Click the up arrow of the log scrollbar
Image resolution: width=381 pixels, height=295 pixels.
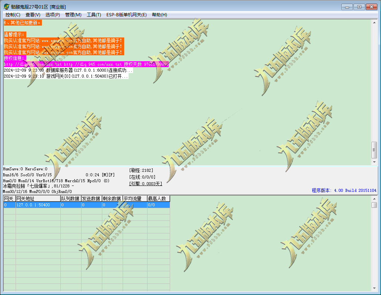click(374, 23)
